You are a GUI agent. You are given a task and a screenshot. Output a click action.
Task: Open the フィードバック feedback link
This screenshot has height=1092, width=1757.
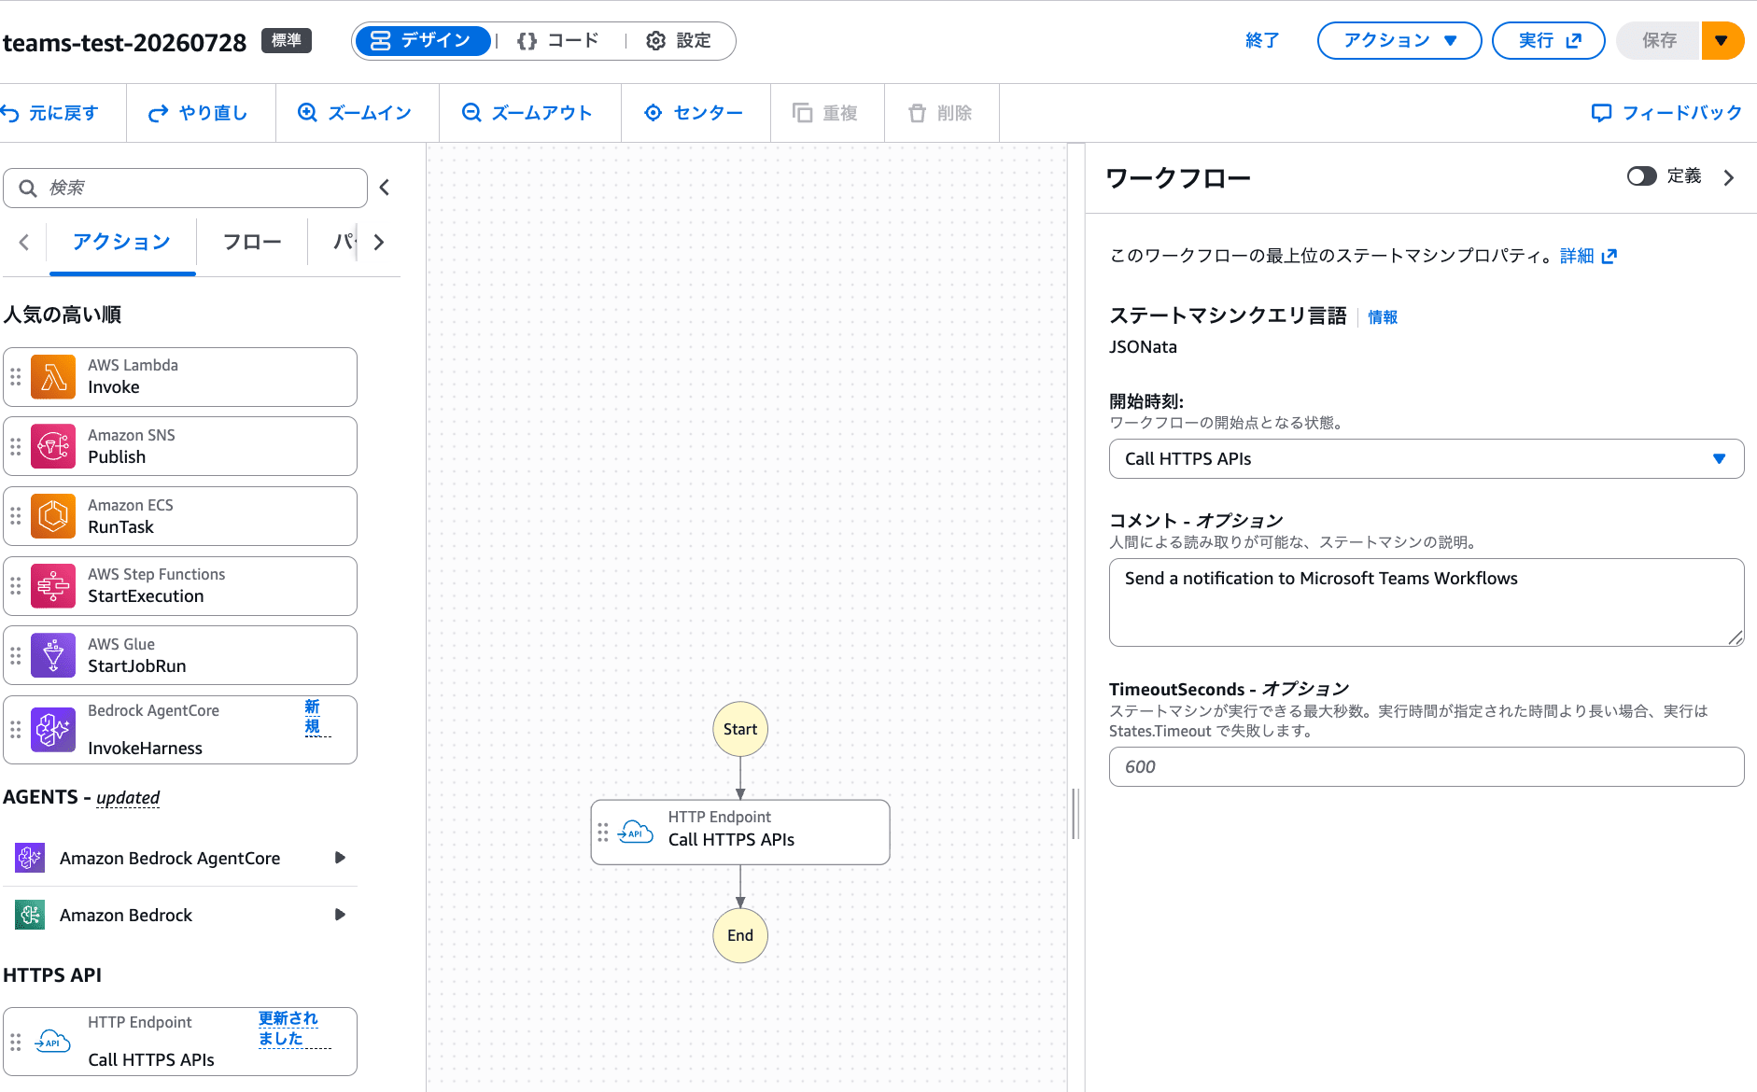[1666, 113]
